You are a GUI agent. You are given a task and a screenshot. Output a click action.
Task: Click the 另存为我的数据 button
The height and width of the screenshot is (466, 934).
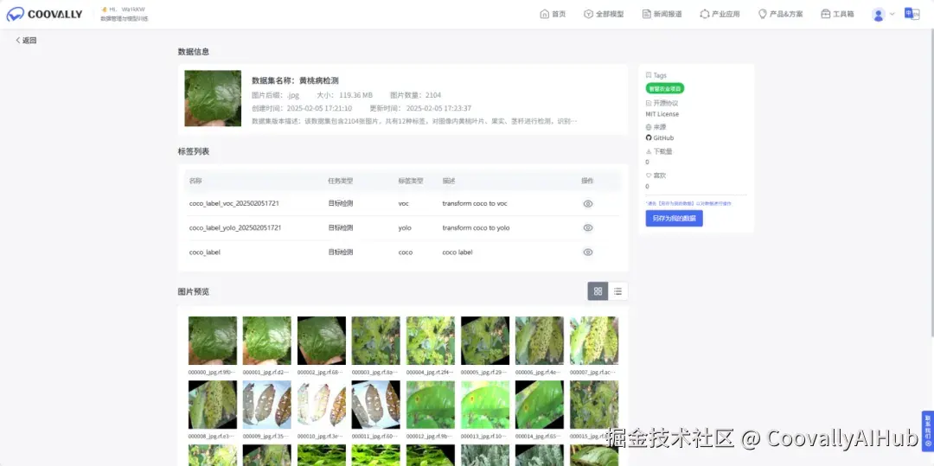(x=674, y=219)
